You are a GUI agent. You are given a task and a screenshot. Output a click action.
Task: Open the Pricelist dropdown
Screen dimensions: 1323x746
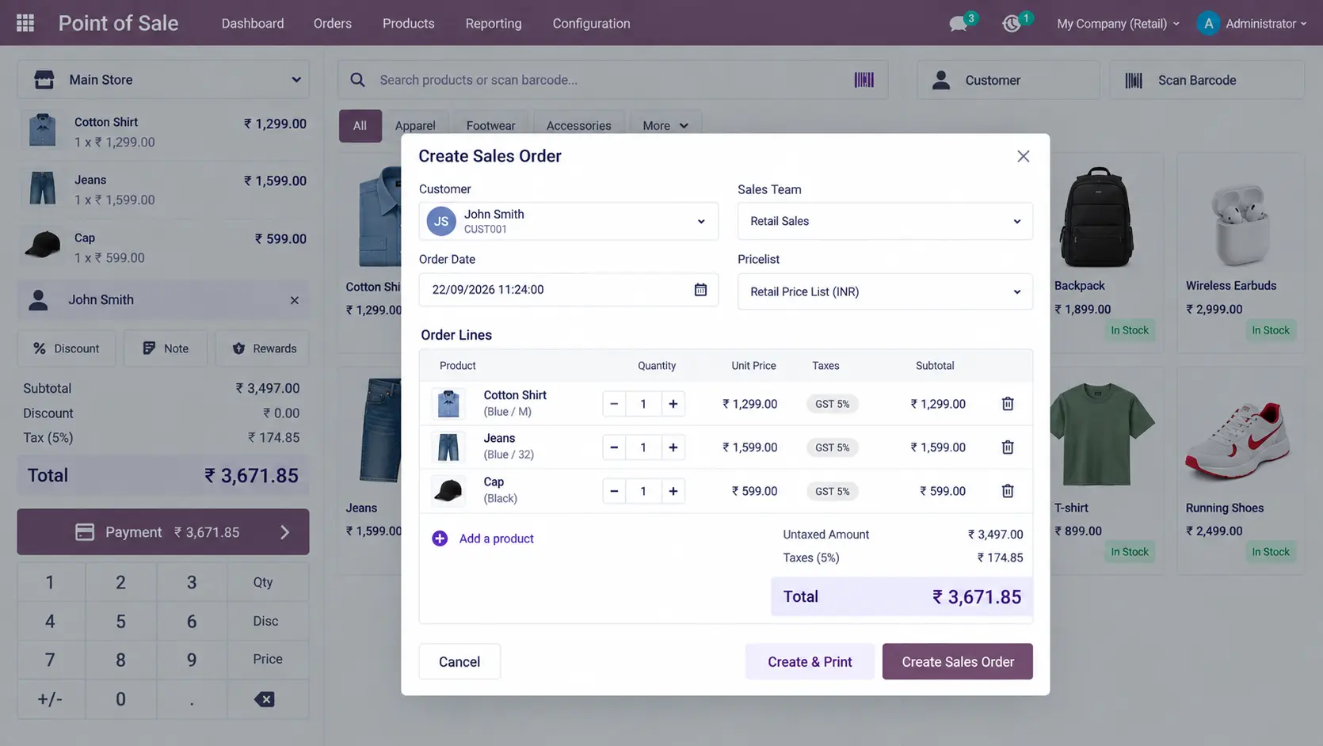(x=885, y=291)
